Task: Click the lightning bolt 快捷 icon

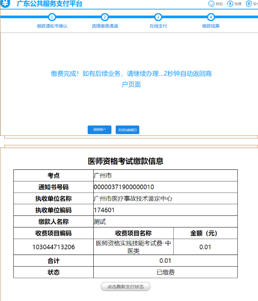Action: tap(230, 4)
